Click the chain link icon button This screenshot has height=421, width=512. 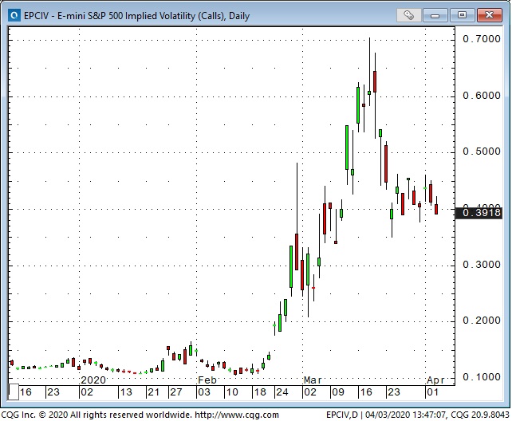pos(408,15)
